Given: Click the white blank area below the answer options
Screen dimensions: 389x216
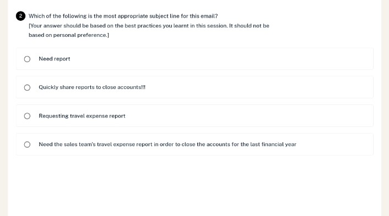Looking at the screenshot, I should coord(194,186).
